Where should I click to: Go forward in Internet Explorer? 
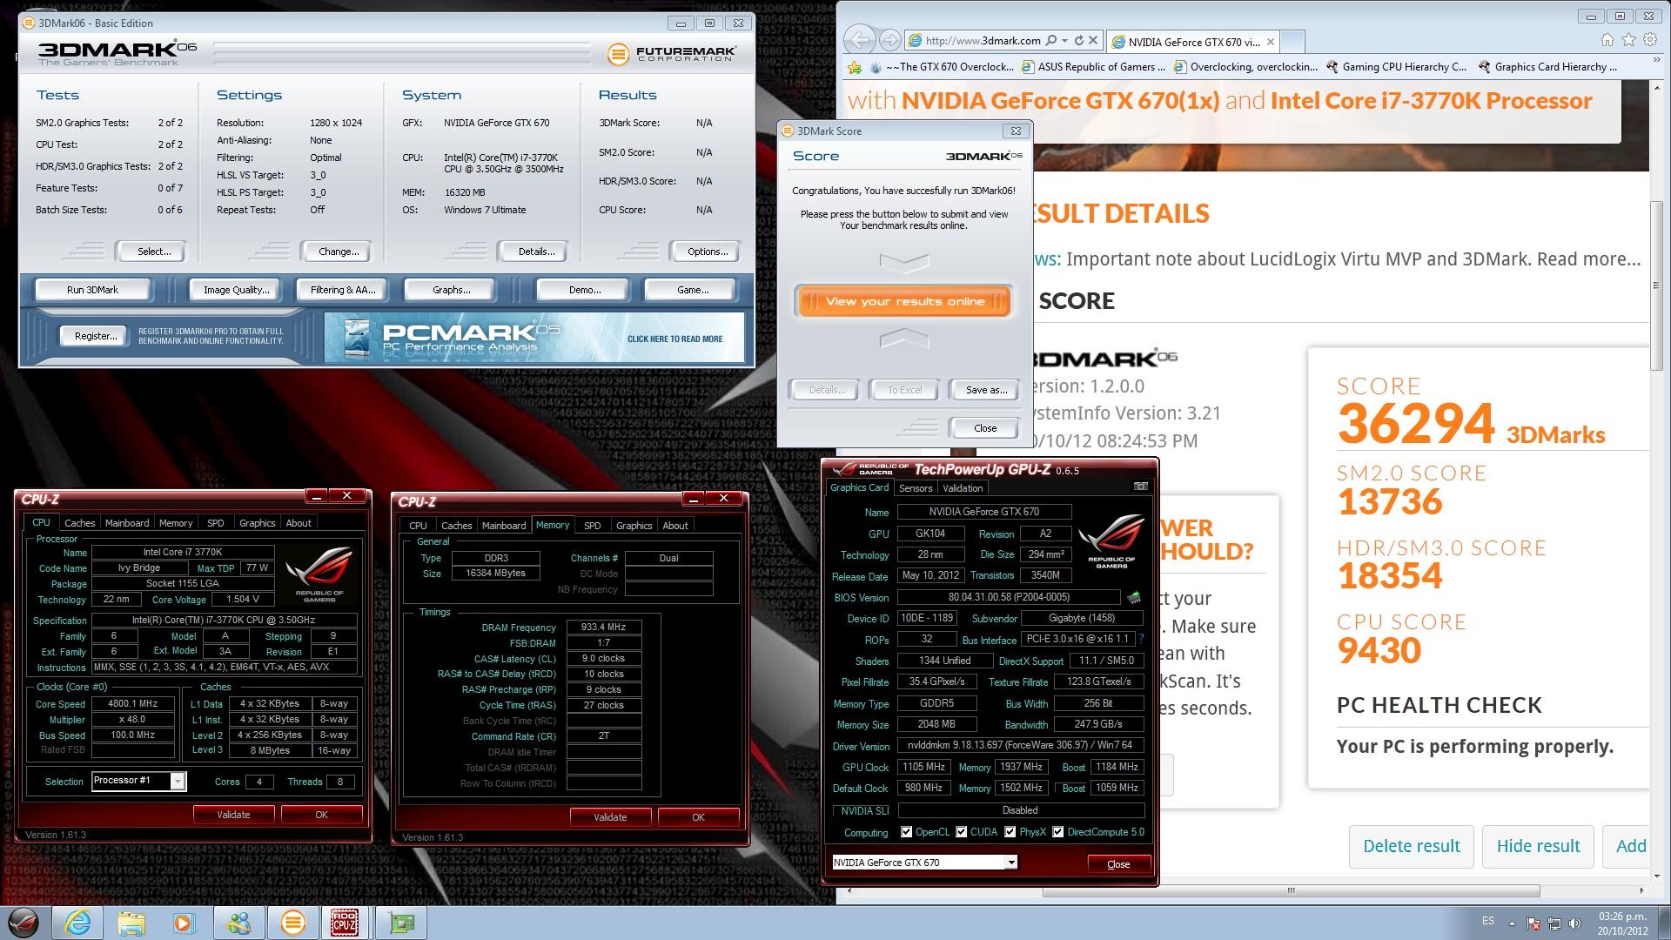click(889, 40)
